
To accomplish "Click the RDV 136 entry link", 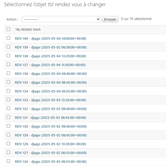I will (x=51, y=74).
